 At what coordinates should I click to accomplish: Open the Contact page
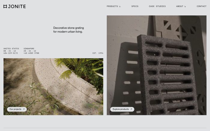pos(201,6)
